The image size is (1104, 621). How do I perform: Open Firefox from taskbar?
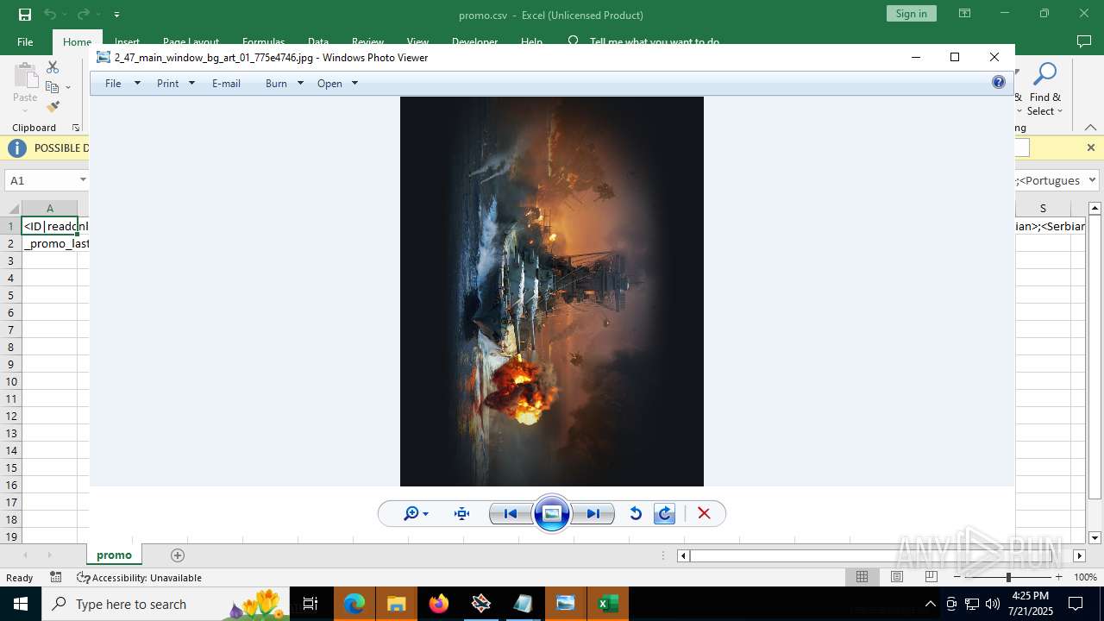coord(439,604)
